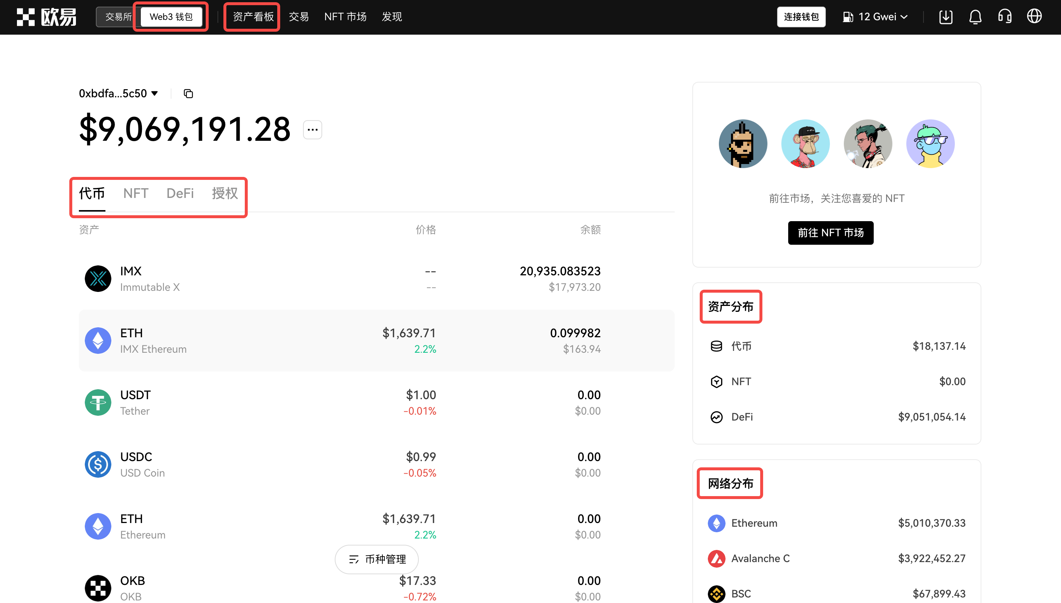The image size is (1061, 603).
Task: Open the 发现 menu
Action: point(392,17)
